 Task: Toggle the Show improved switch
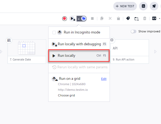coord(133,32)
